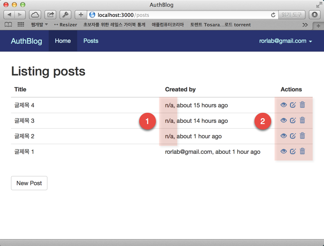This screenshot has width=324, height=246.
Task: Show post 글제목 4 with eye icon
Action: point(284,105)
